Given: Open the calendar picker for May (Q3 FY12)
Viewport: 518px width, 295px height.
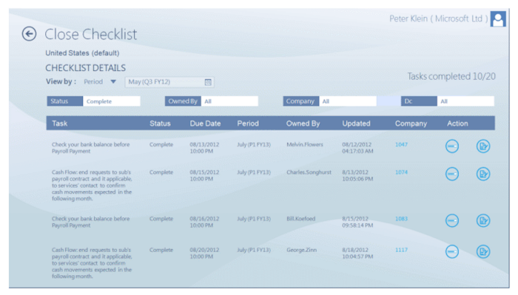Looking at the screenshot, I should click(208, 82).
